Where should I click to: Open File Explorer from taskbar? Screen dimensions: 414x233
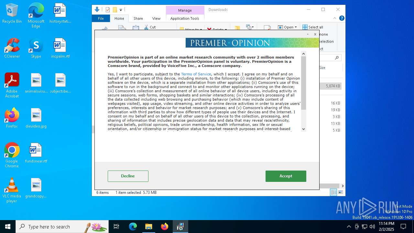tap(149, 227)
